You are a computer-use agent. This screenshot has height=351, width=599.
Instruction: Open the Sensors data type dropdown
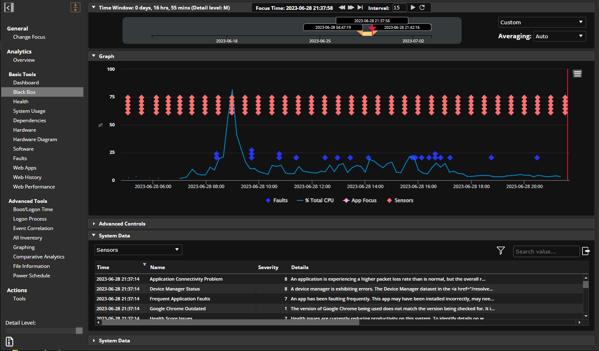click(138, 250)
